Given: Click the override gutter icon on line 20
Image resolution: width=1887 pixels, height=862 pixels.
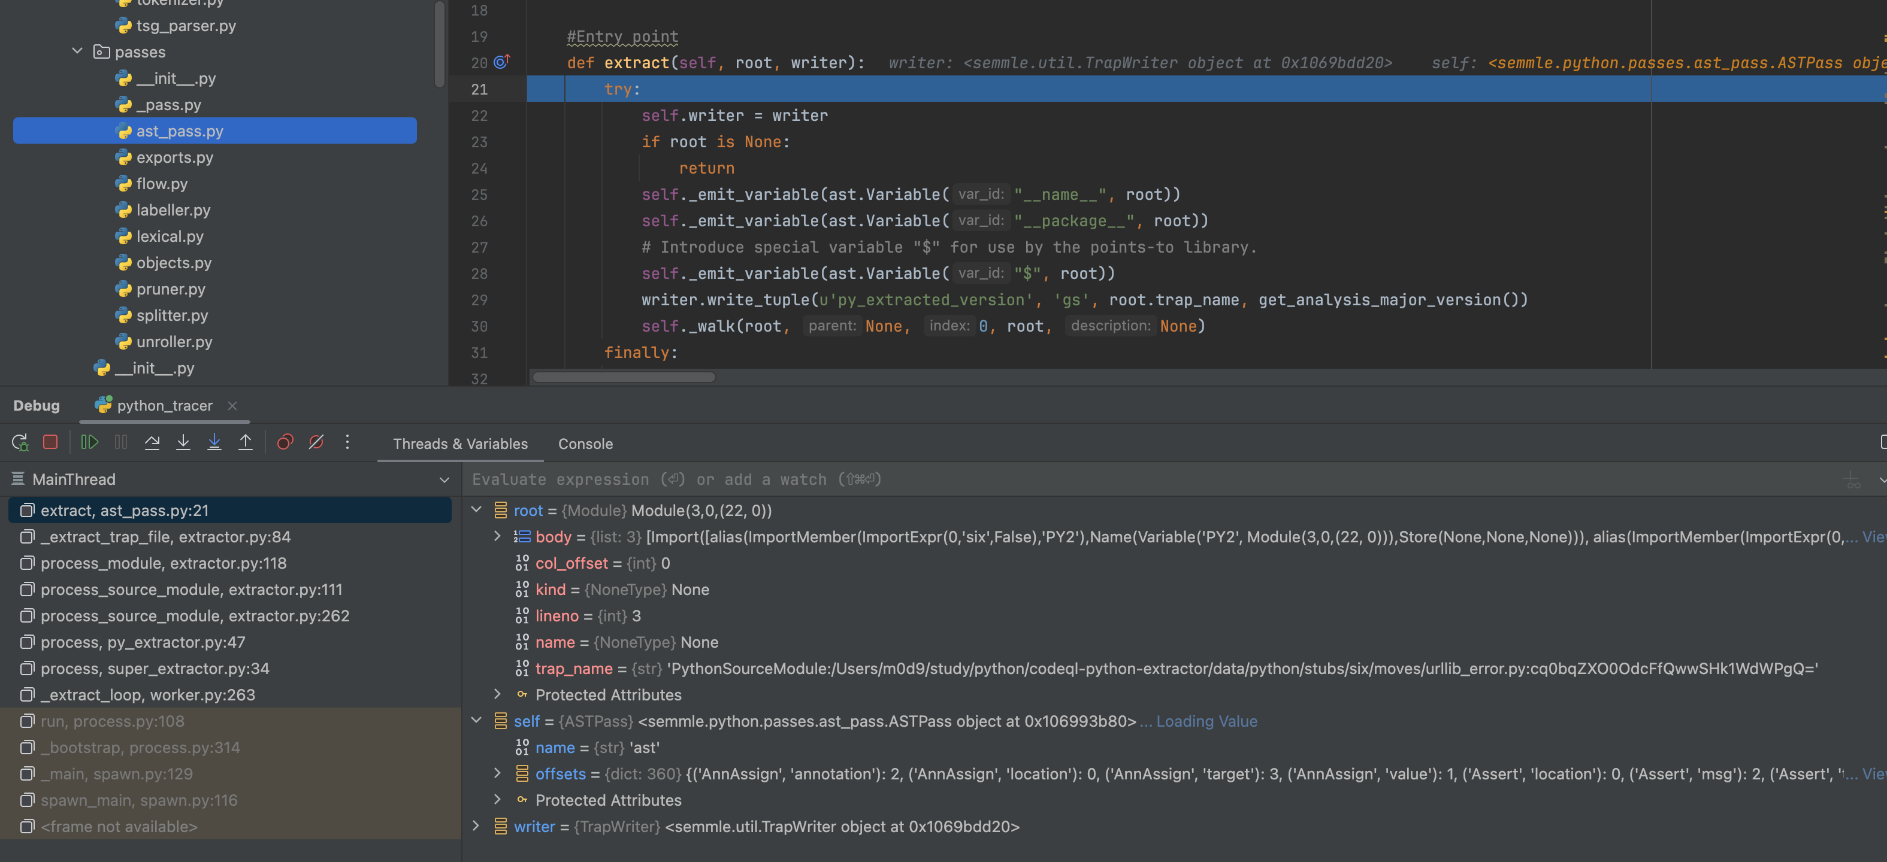Looking at the screenshot, I should pyautogui.click(x=502, y=62).
